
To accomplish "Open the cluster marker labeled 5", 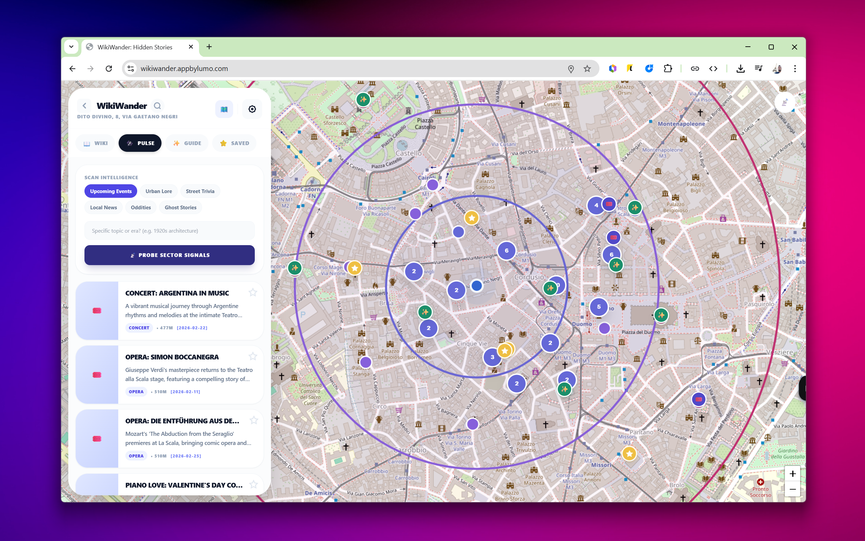I will point(599,307).
